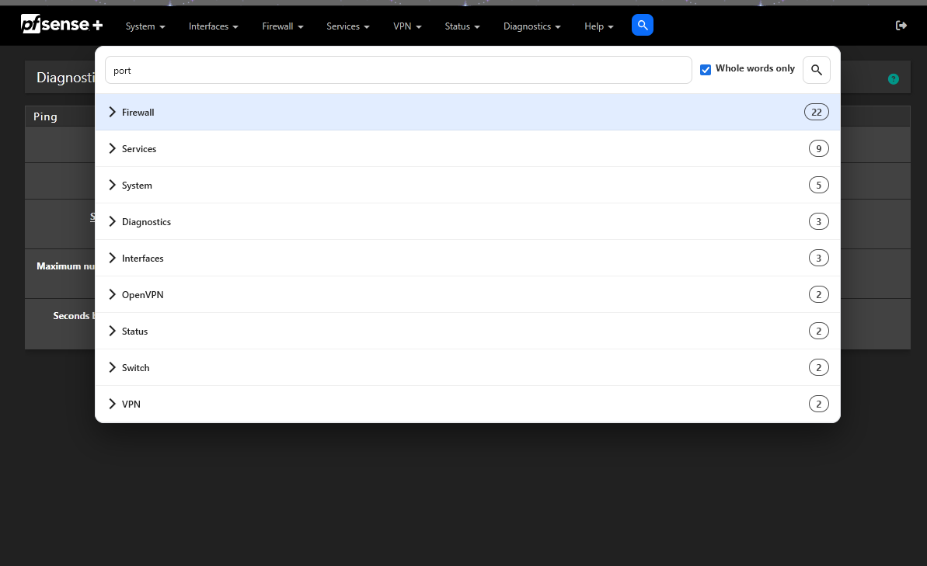This screenshot has height=566, width=927.
Task: Click the blue search icon in navbar
Action: coord(642,25)
